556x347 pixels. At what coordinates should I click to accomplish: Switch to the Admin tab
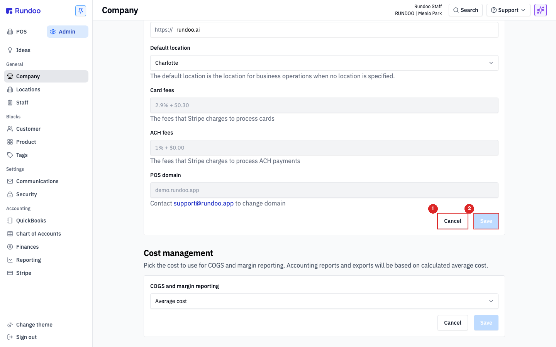(x=68, y=32)
